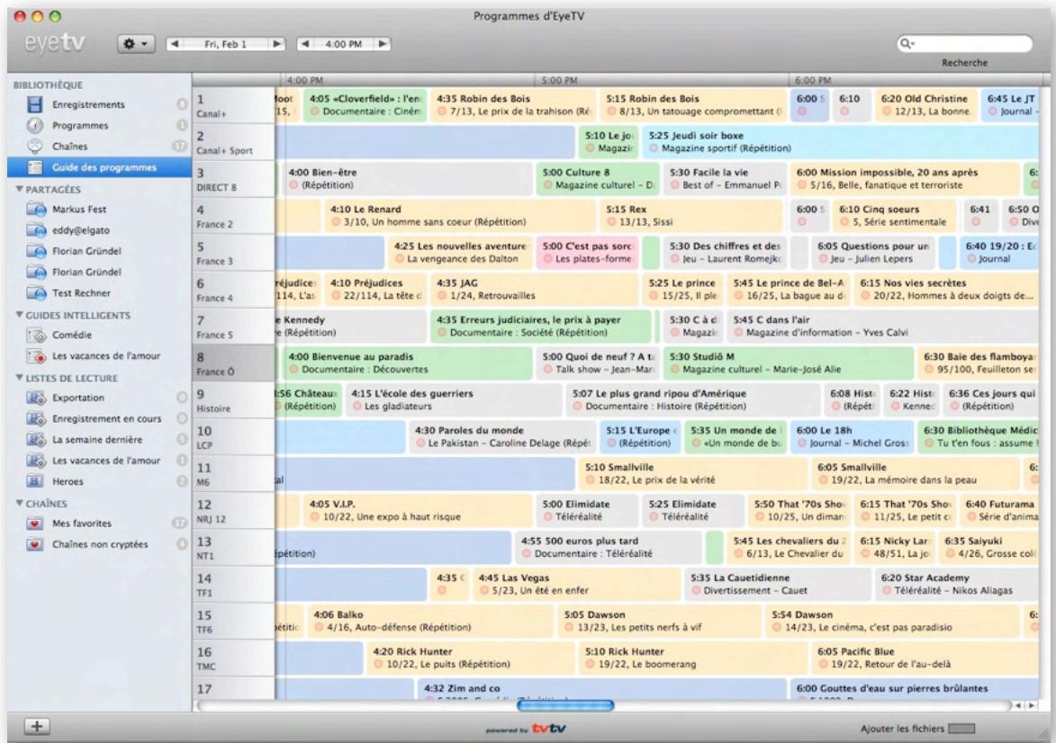1056x743 pixels.
Task: Open 5:35 La Cauetidienne program
Action: tap(777, 584)
